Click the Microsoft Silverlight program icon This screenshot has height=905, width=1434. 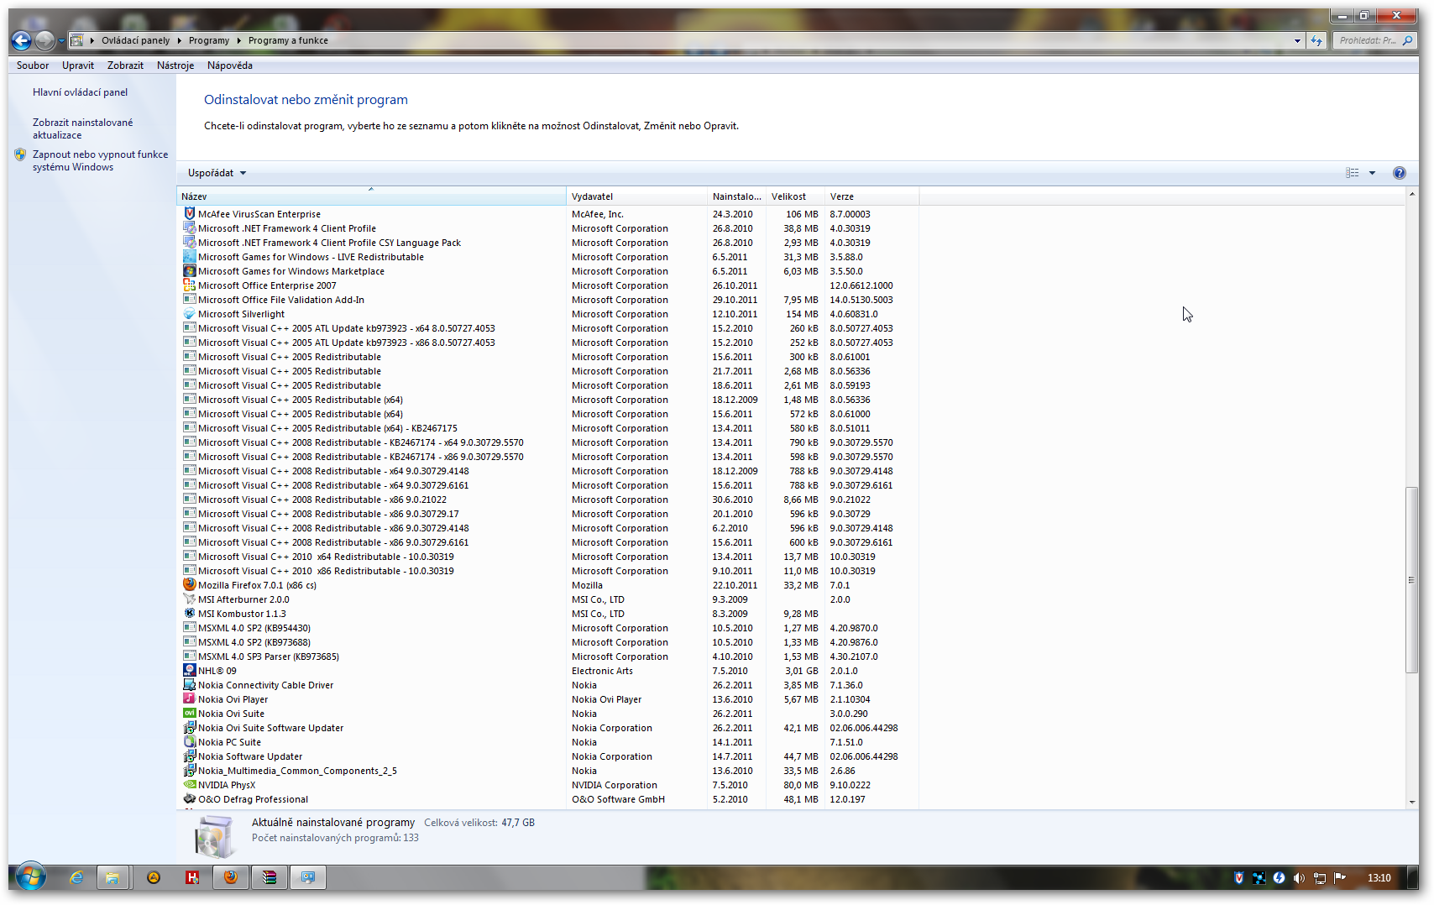pos(190,314)
